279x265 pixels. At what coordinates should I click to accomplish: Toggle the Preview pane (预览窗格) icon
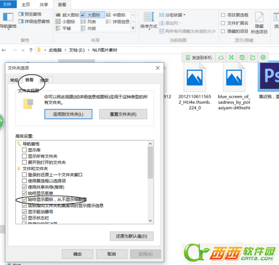click(21, 14)
